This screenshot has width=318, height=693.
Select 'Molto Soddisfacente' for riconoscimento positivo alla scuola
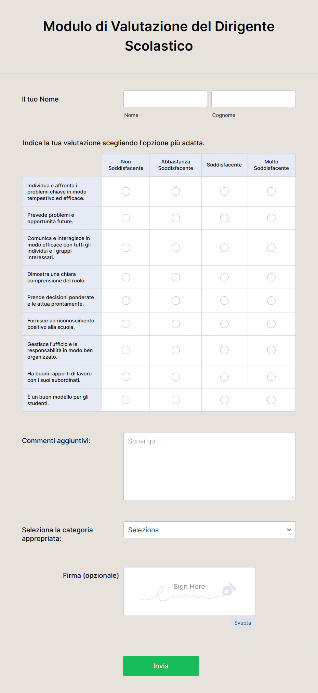click(271, 323)
